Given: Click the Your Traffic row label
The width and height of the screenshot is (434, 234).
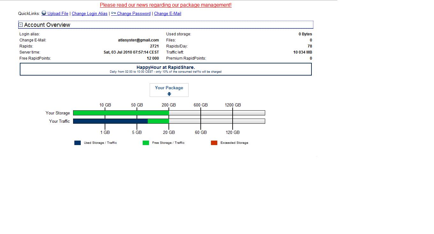Looking at the screenshot, I should pos(59,121).
